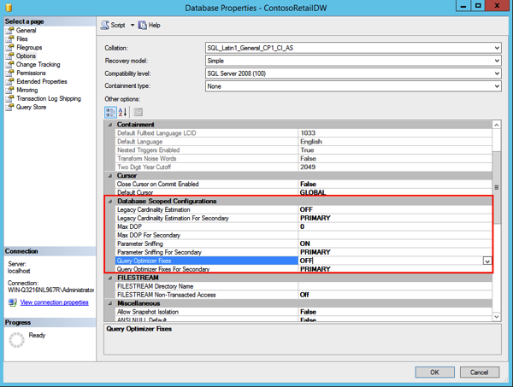This screenshot has height=387, width=513.
Task: Select the Default Cursor row
Action: point(304,192)
